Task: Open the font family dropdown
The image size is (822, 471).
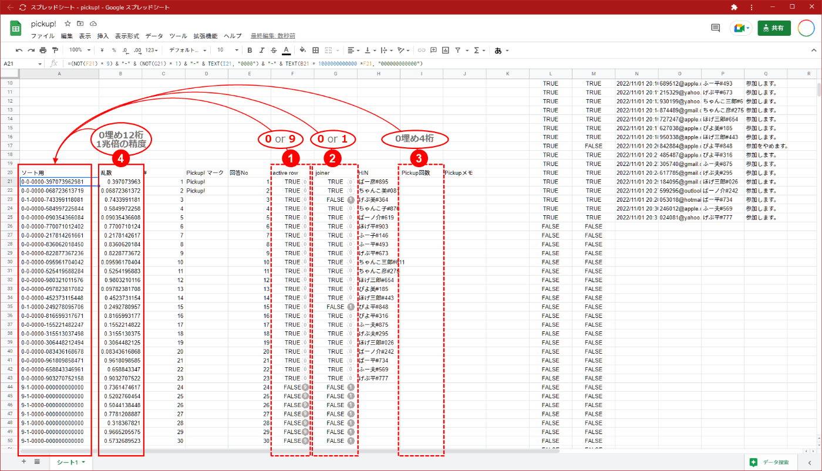Action: click(x=187, y=50)
